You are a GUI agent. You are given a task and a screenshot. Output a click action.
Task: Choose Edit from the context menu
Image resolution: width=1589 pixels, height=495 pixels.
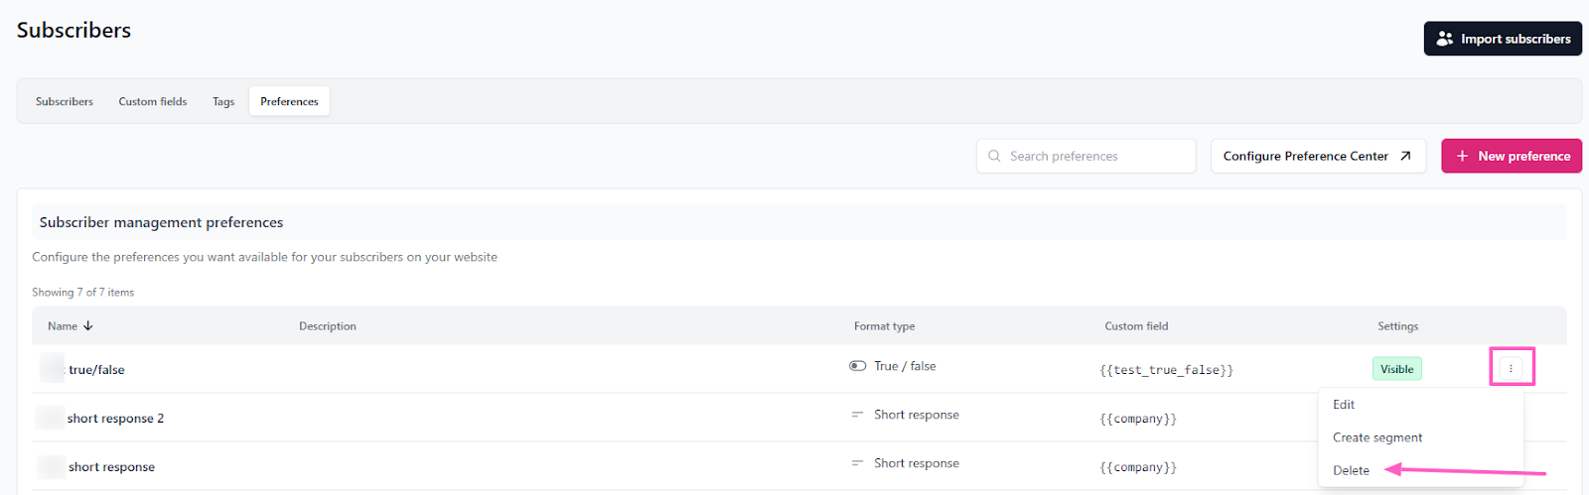pyautogui.click(x=1344, y=405)
